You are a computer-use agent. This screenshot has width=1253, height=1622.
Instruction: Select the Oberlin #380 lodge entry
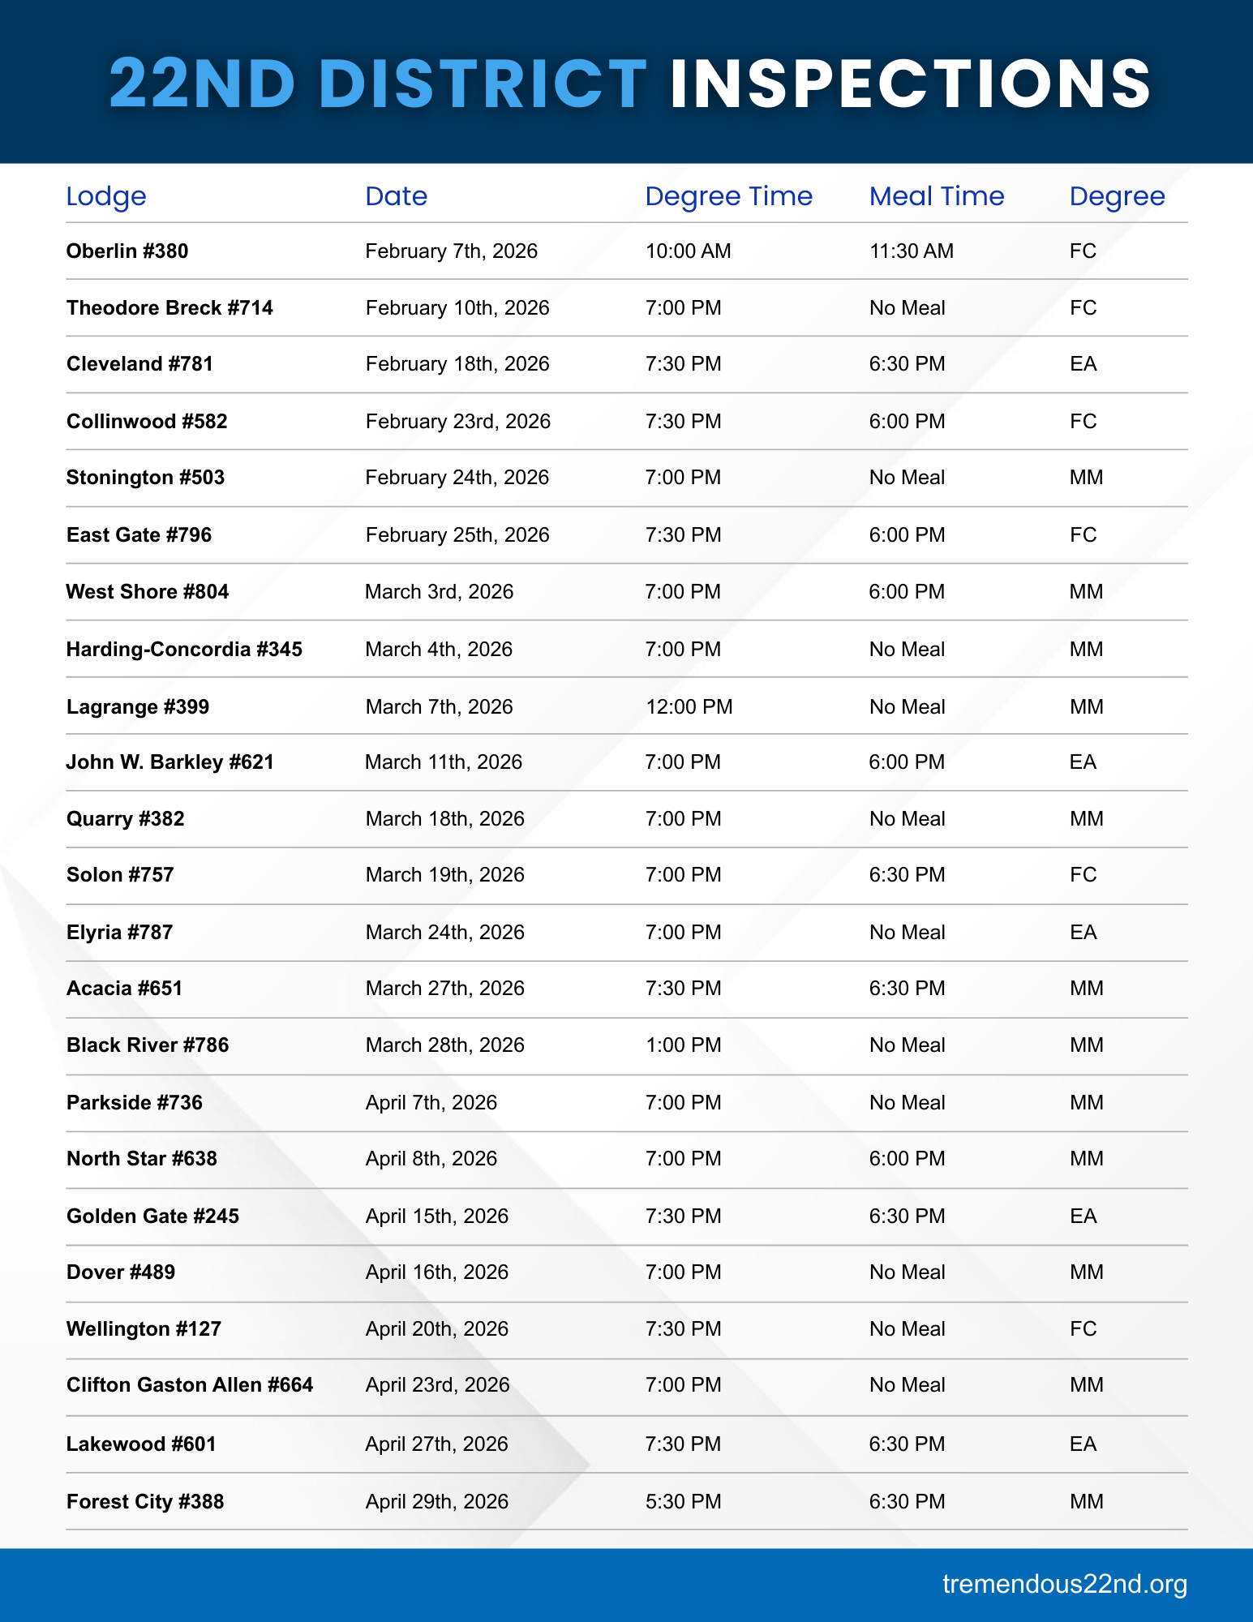point(127,251)
